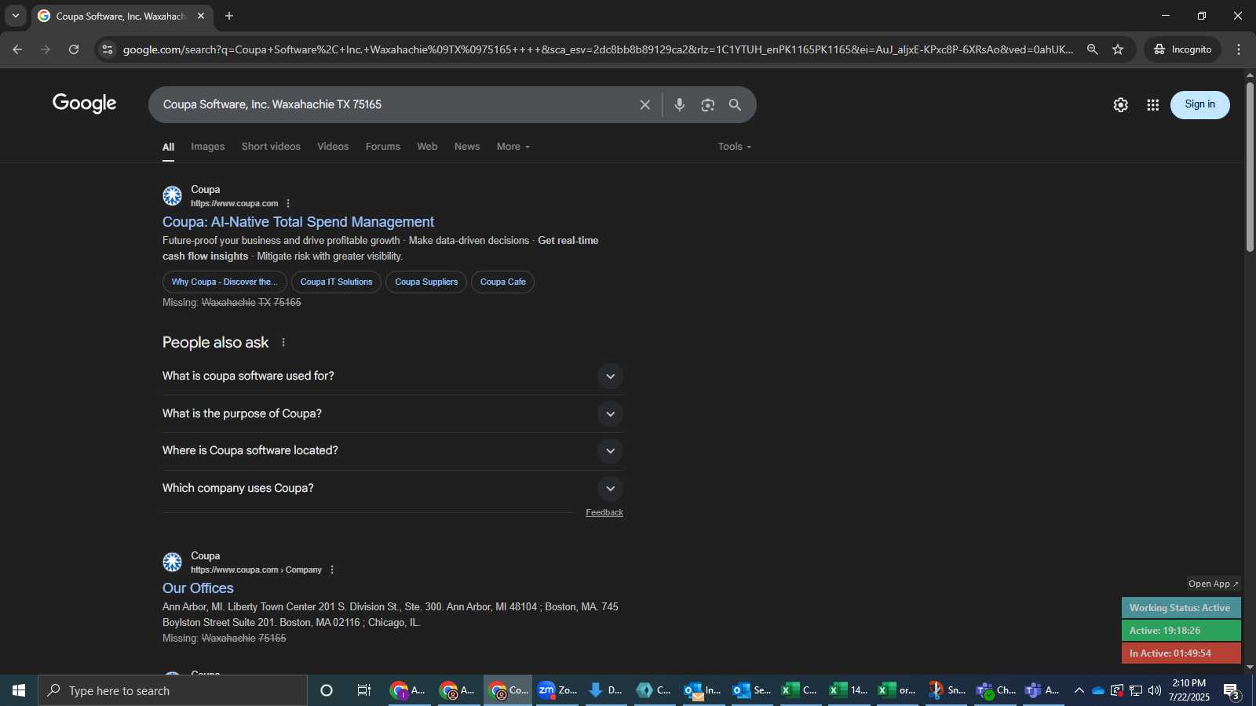The image size is (1256, 706).
Task: Sign in to Google account
Action: pyautogui.click(x=1199, y=104)
